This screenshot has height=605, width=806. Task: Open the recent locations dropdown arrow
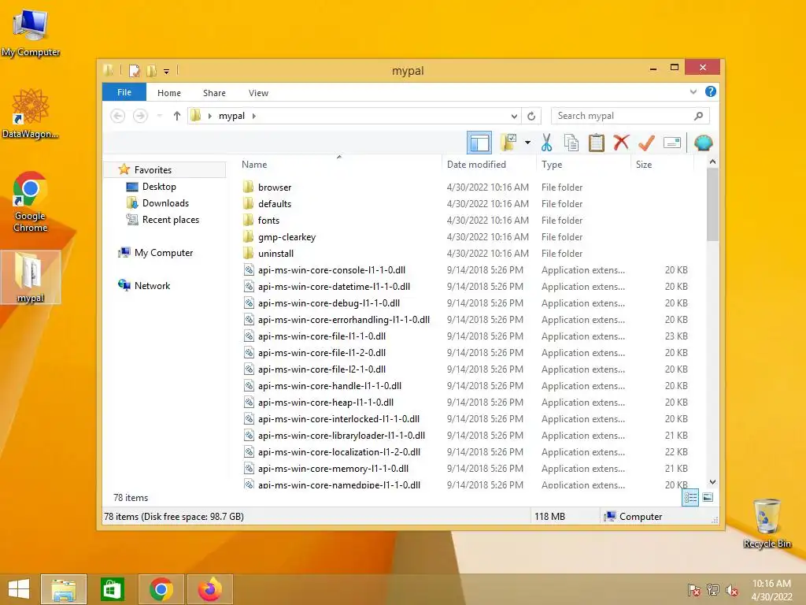[x=160, y=117]
